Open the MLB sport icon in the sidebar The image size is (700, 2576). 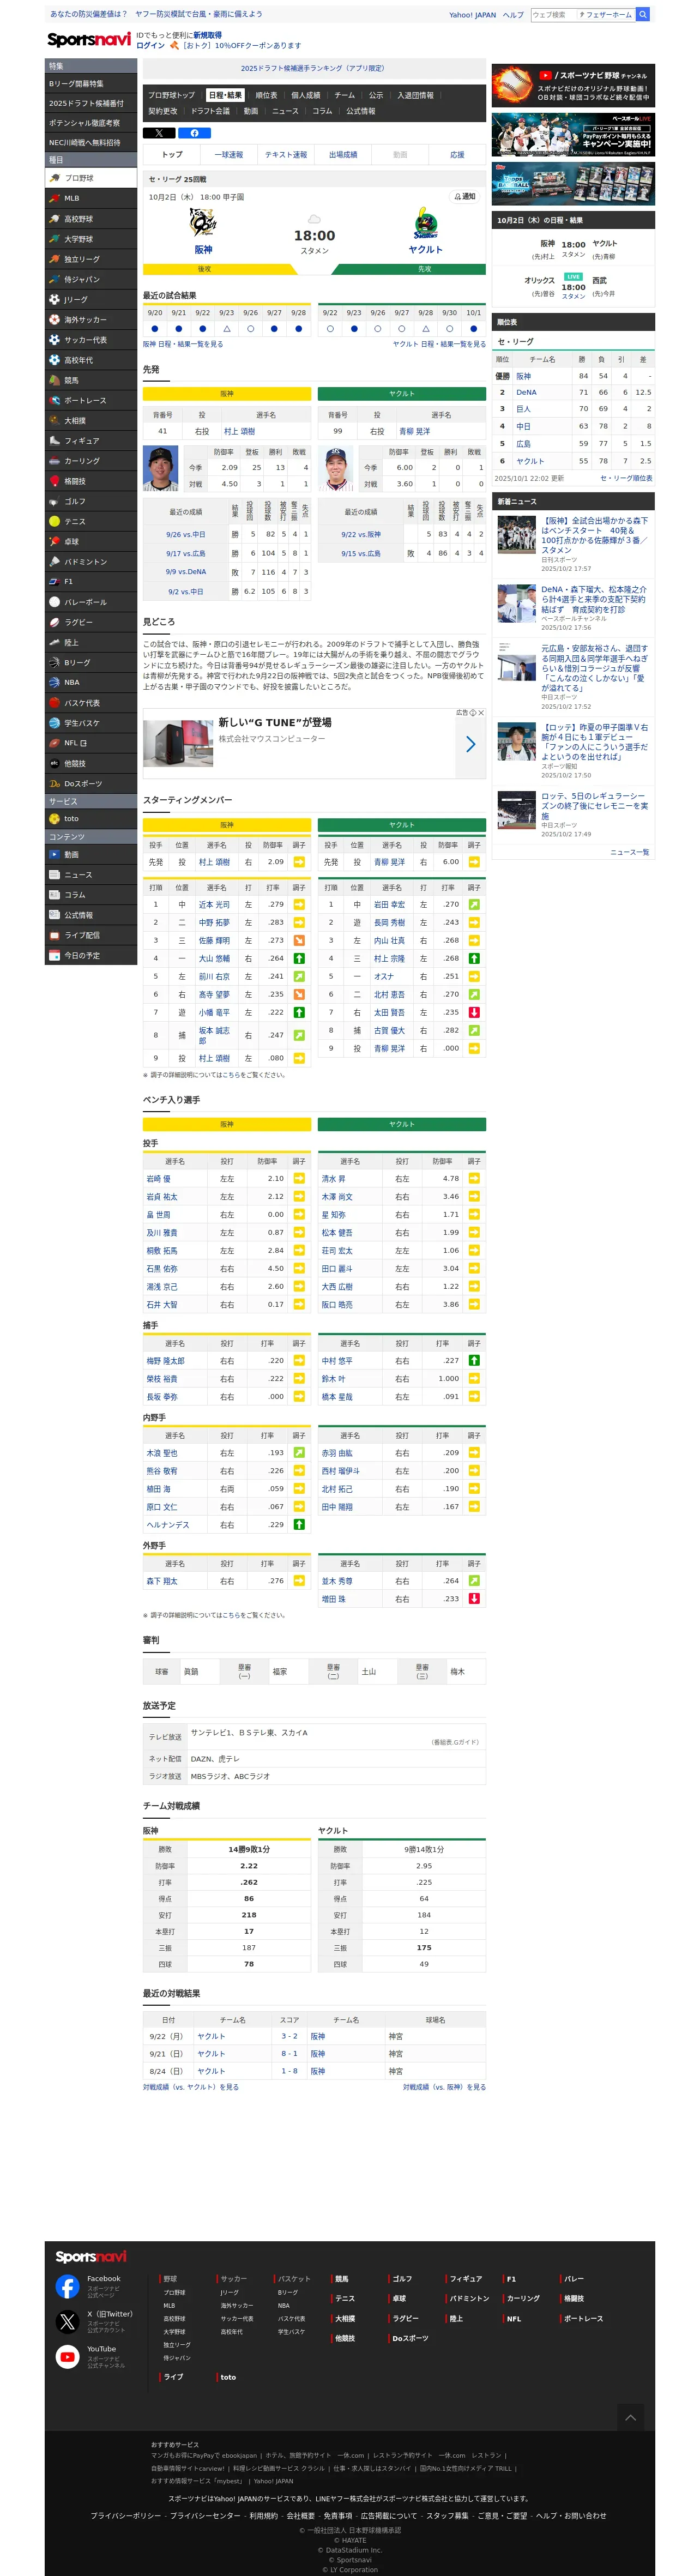[x=54, y=198]
